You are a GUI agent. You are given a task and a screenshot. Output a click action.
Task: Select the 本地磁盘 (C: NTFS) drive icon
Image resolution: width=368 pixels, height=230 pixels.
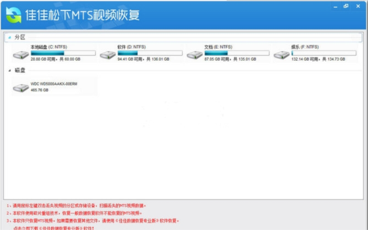[21, 55]
